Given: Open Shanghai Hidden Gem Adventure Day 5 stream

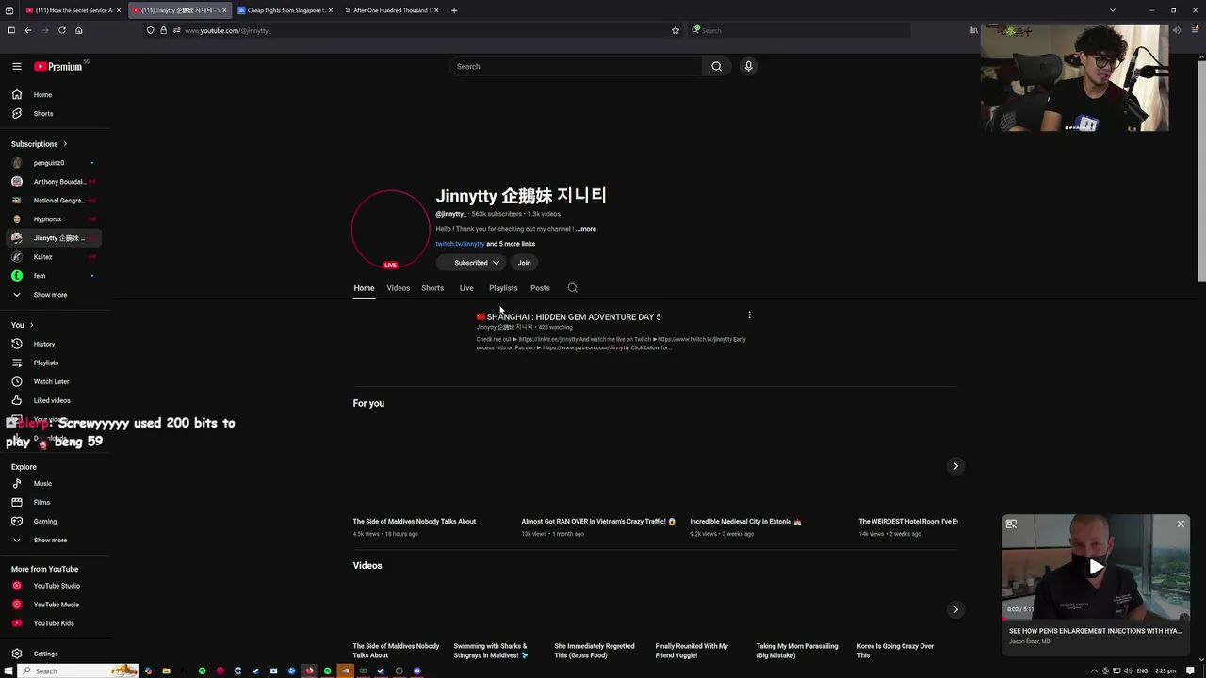Looking at the screenshot, I should [x=574, y=317].
